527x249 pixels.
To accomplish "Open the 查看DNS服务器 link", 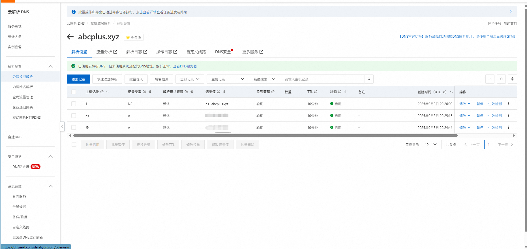I will point(185,66).
